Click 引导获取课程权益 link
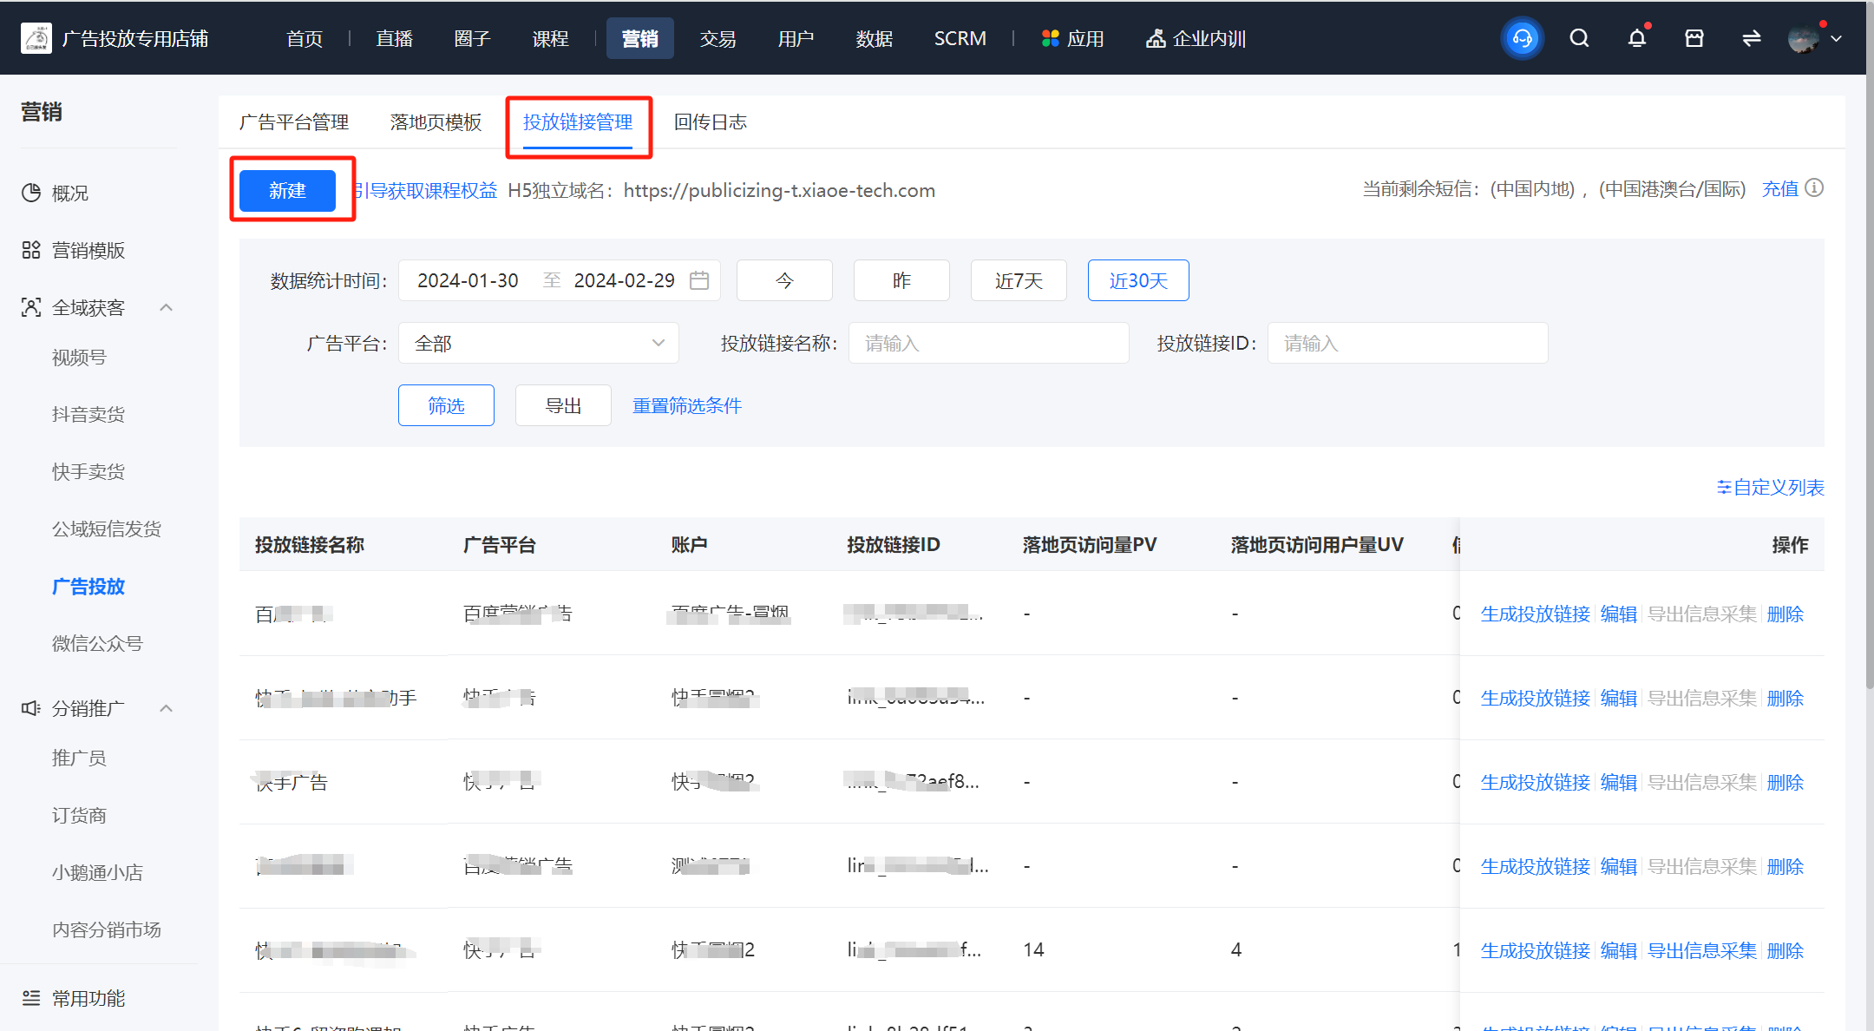This screenshot has height=1031, width=1874. 425,190
